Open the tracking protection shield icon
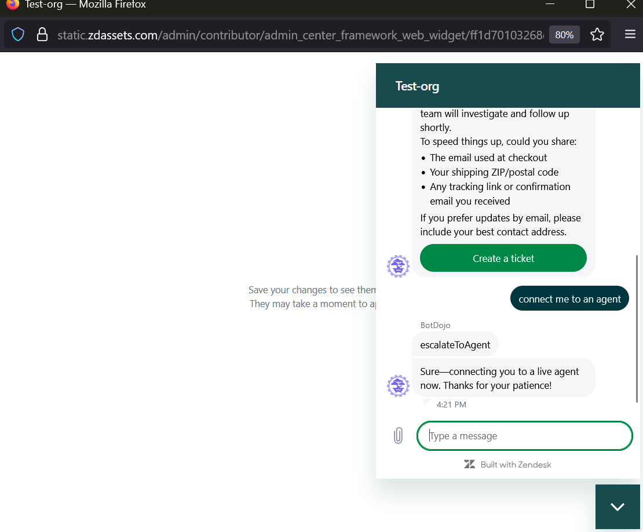This screenshot has height=532, width=643. click(x=19, y=35)
